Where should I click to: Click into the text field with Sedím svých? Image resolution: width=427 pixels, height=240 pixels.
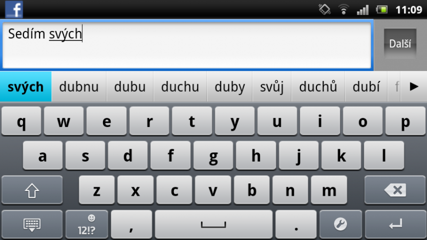point(187,45)
